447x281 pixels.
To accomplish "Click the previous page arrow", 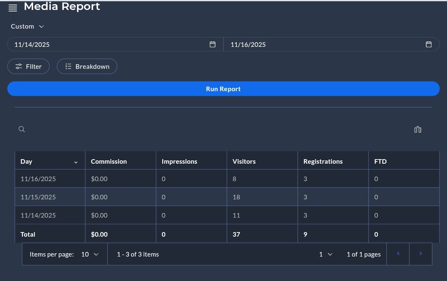I will (x=398, y=254).
